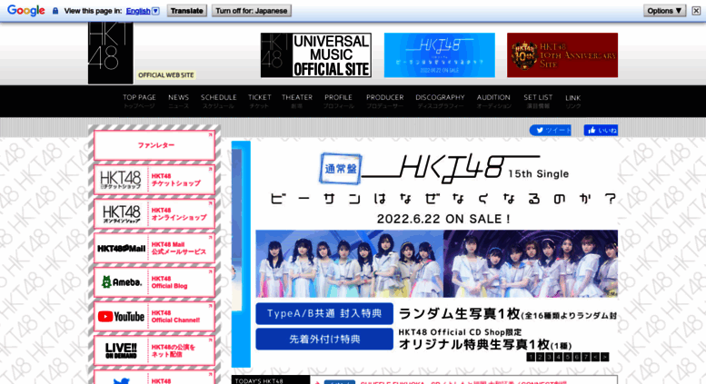Open the HKT48 オンラインショップ sidebar banner
Screen dimensions: 706x384
click(x=154, y=213)
